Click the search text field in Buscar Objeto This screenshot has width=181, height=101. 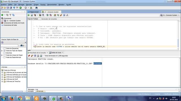pyautogui.click(x=9, y=45)
